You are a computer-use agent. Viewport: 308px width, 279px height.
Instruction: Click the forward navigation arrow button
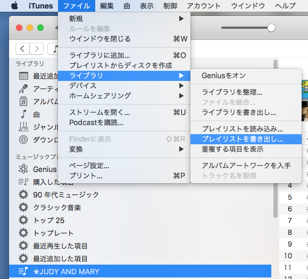click(x=37, y=48)
